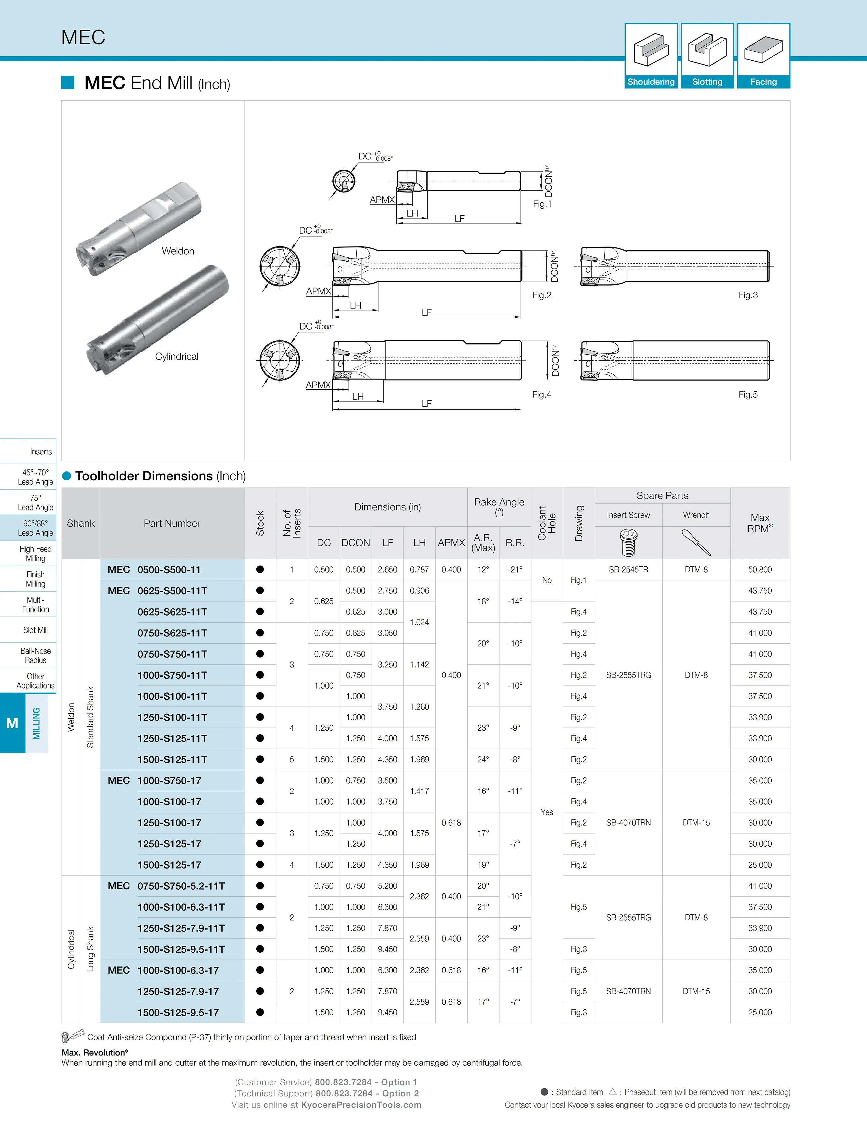Click the wrench icon in Spare Parts header

696,543
